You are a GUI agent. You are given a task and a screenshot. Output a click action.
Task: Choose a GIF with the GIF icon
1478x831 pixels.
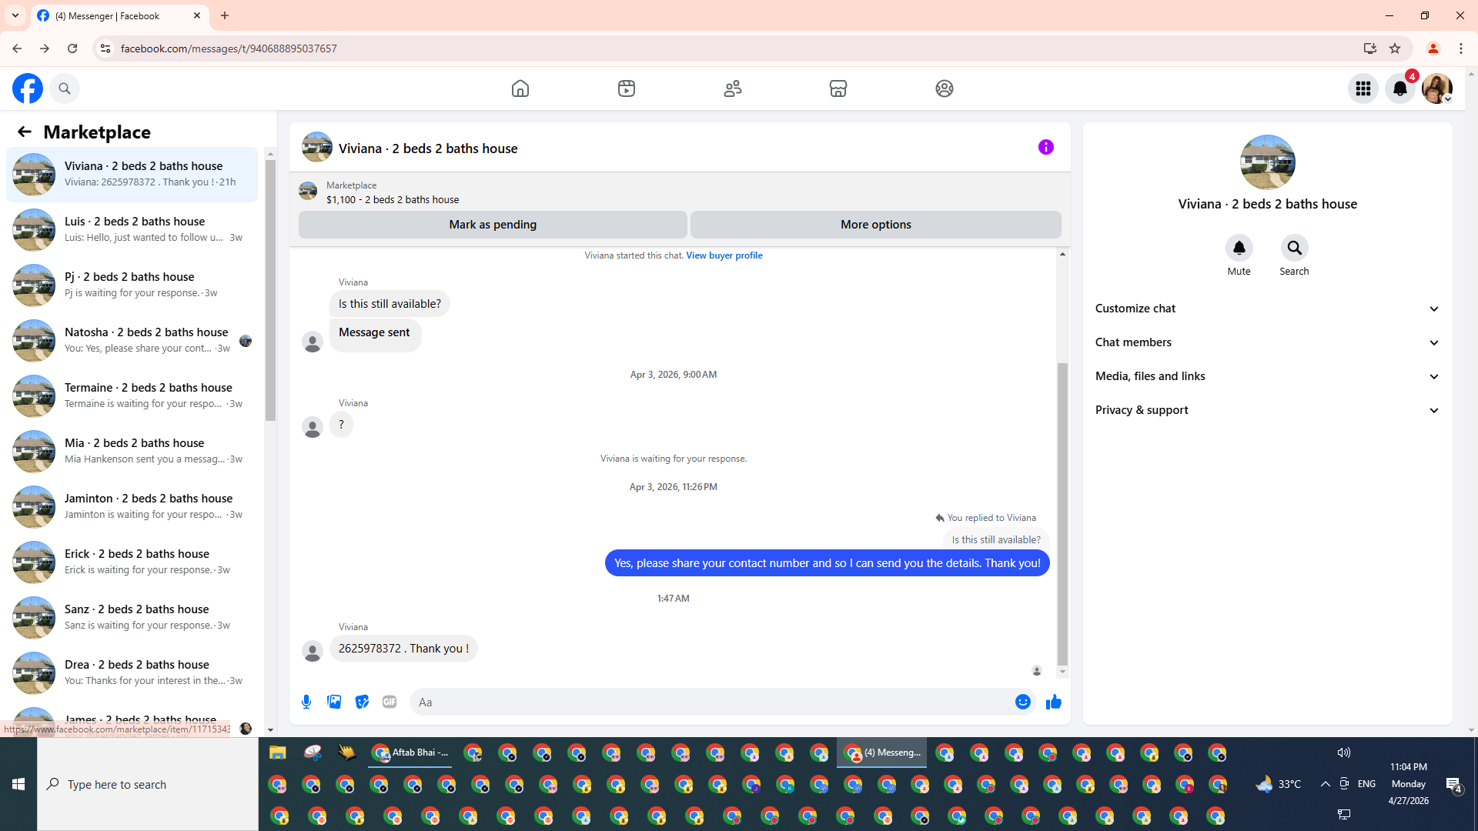[x=390, y=702]
